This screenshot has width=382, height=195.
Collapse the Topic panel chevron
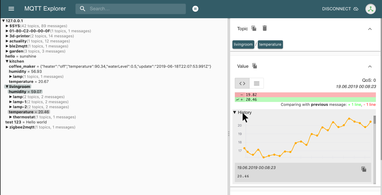(370, 29)
